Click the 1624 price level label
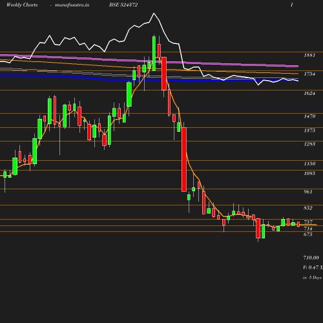This screenshot has width=323, height=323. click(x=309, y=93)
